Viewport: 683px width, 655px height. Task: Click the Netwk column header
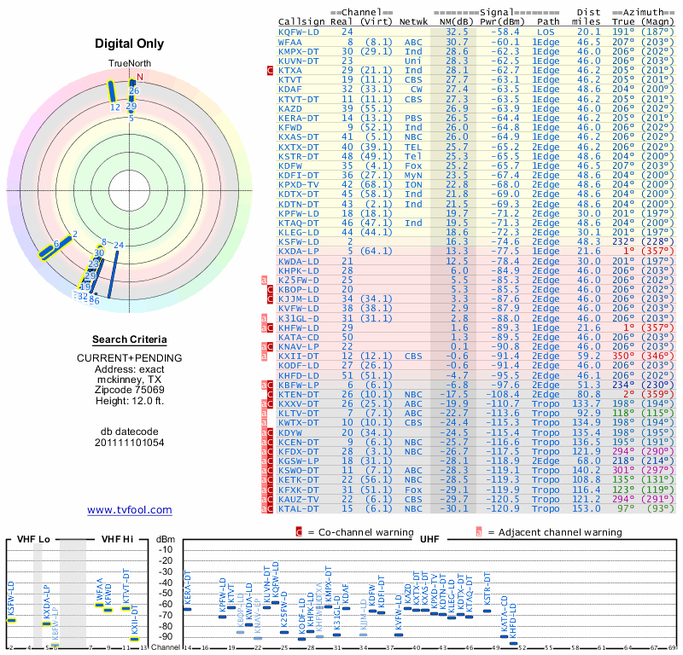[x=413, y=22]
